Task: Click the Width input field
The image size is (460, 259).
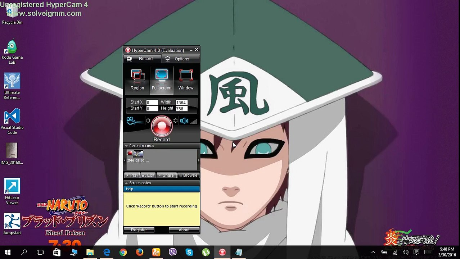Action: coord(181,103)
